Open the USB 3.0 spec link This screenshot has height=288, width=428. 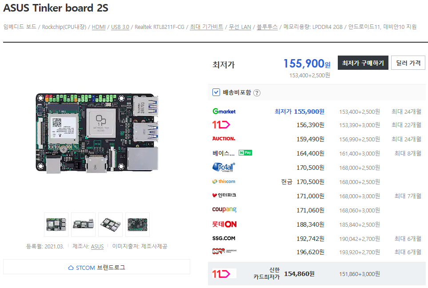pos(120,27)
